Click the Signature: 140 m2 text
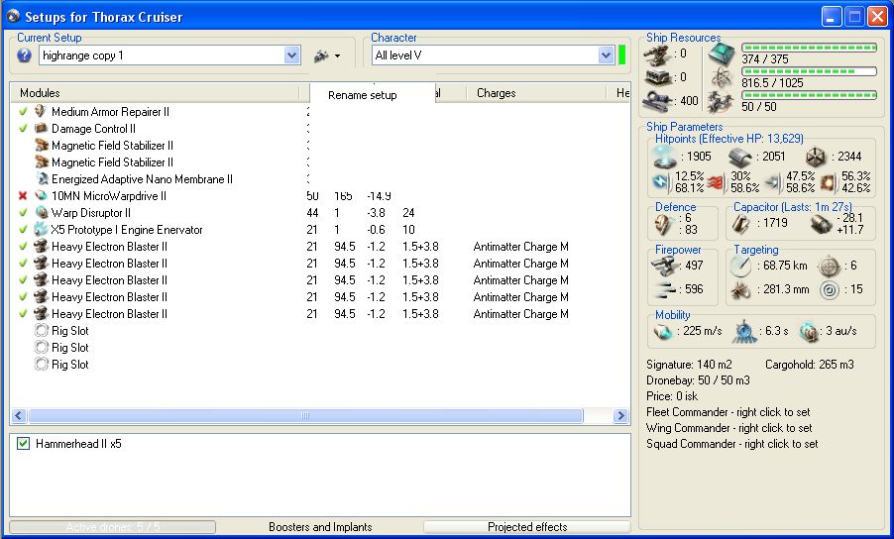The width and height of the screenshot is (894, 539). (689, 364)
